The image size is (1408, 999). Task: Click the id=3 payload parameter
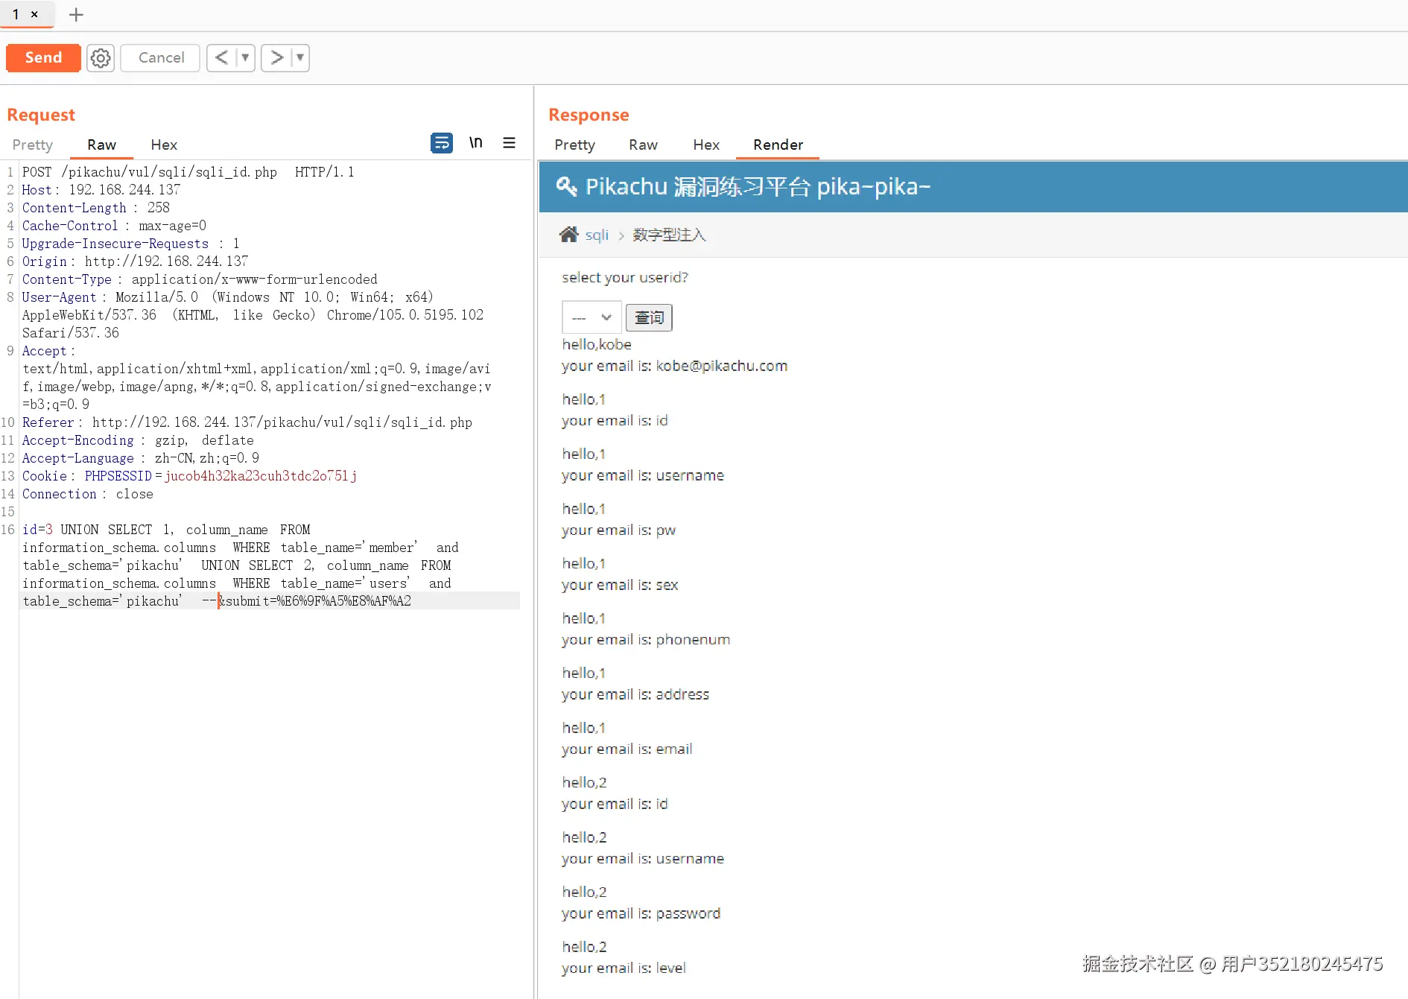[37, 530]
